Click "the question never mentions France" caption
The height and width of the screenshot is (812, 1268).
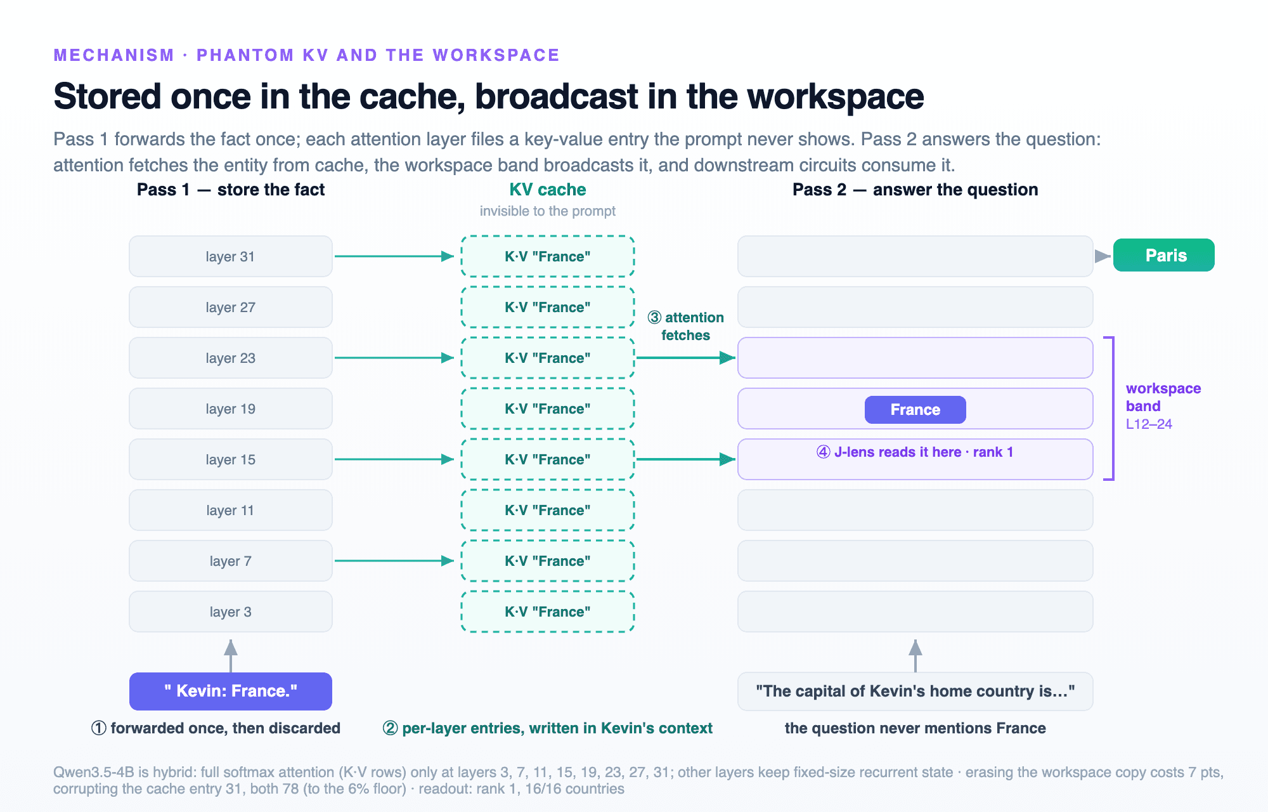915,728
